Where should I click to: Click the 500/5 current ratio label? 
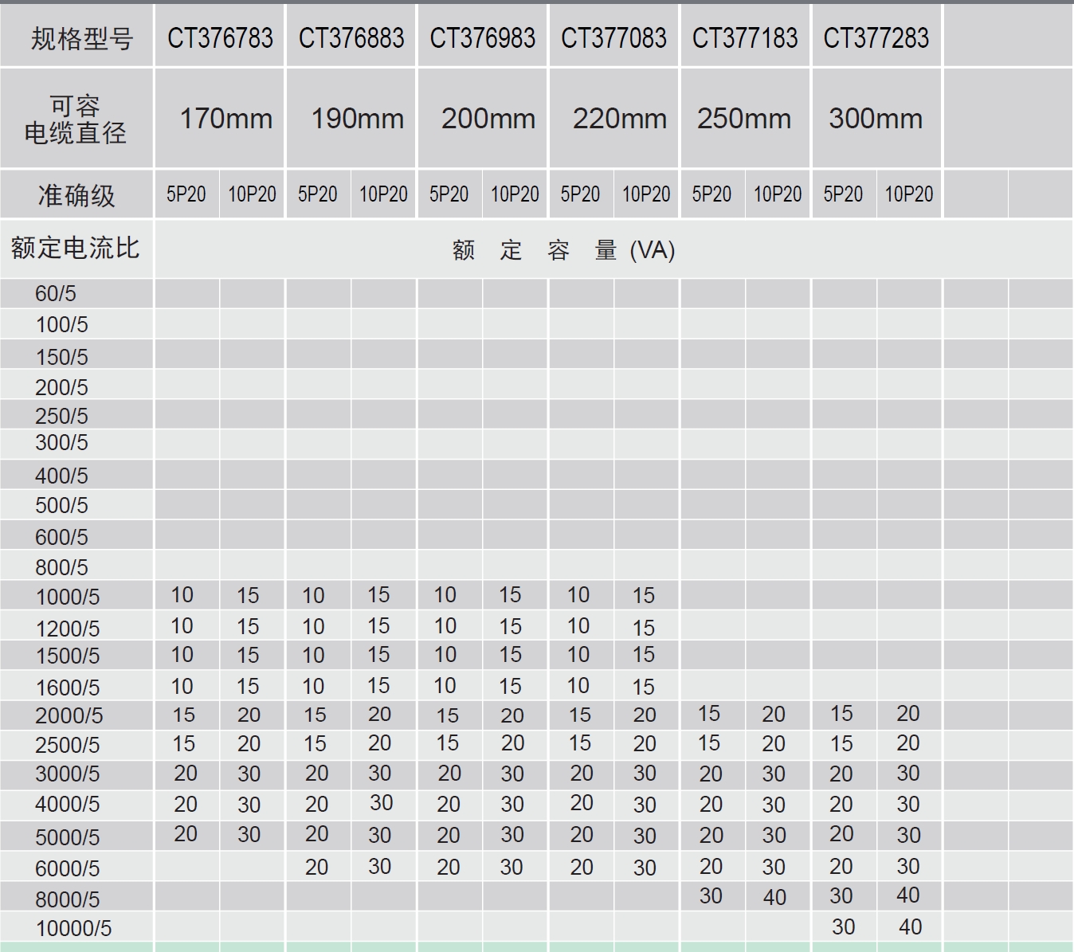[61, 505]
